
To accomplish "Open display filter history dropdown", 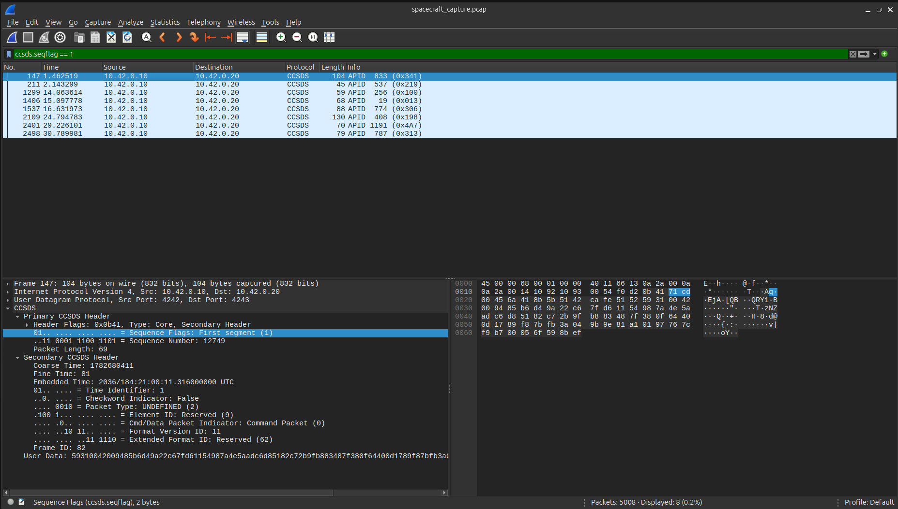I will (x=875, y=54).
